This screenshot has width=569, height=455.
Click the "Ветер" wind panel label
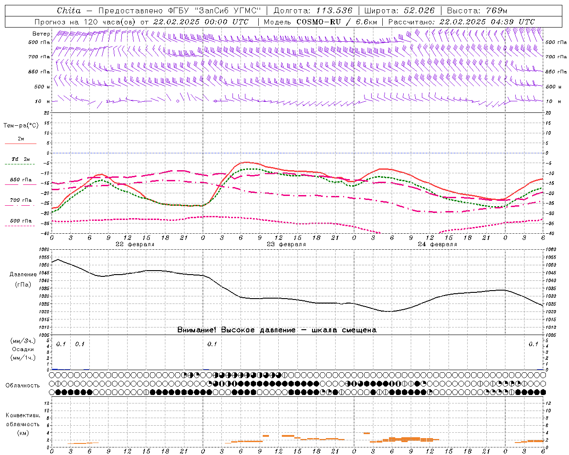pyautogui.click(x=41, y=34)
